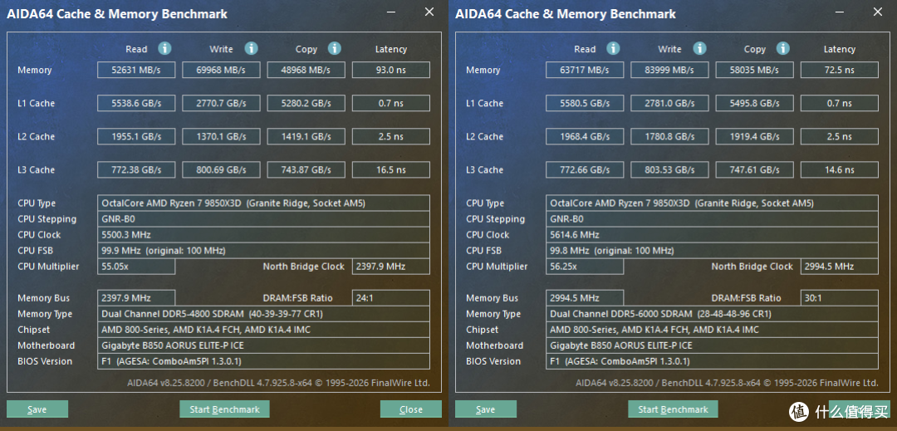This screenshot has width=897, height=431.
Task: Click the Copy info icon in right window
Action: click(783, 49)
